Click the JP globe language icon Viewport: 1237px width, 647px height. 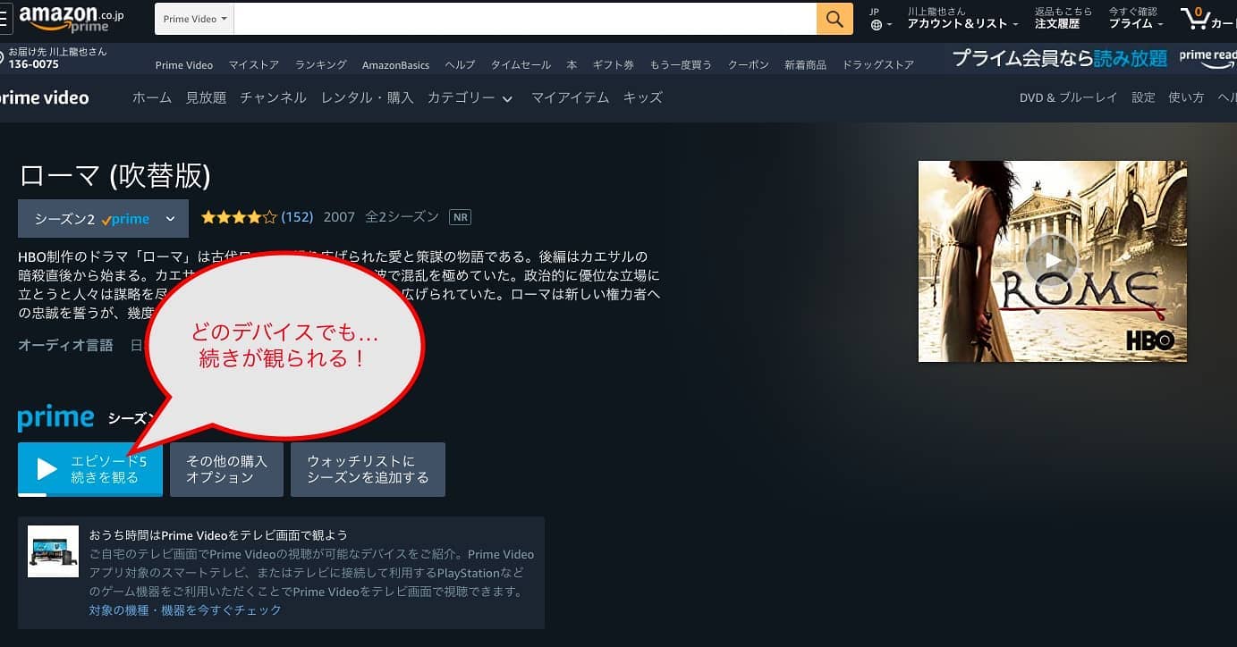click(880, 19)
